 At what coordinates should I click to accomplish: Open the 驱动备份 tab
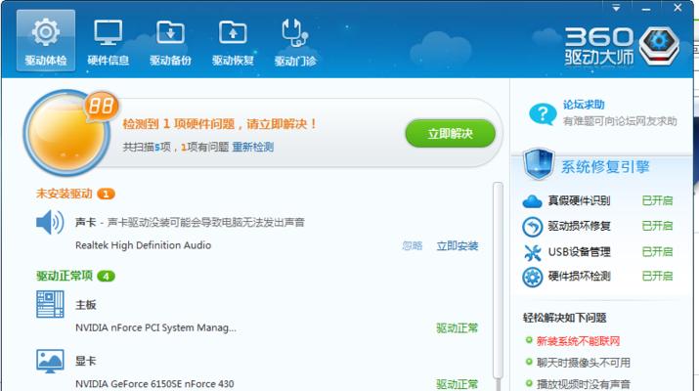[x=170, y=41]
